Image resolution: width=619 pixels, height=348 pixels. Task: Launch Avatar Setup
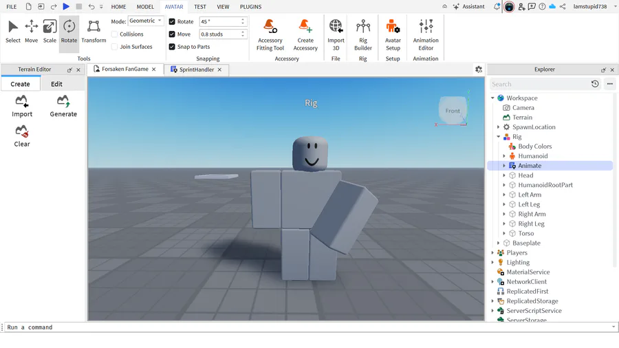[393, 34]
